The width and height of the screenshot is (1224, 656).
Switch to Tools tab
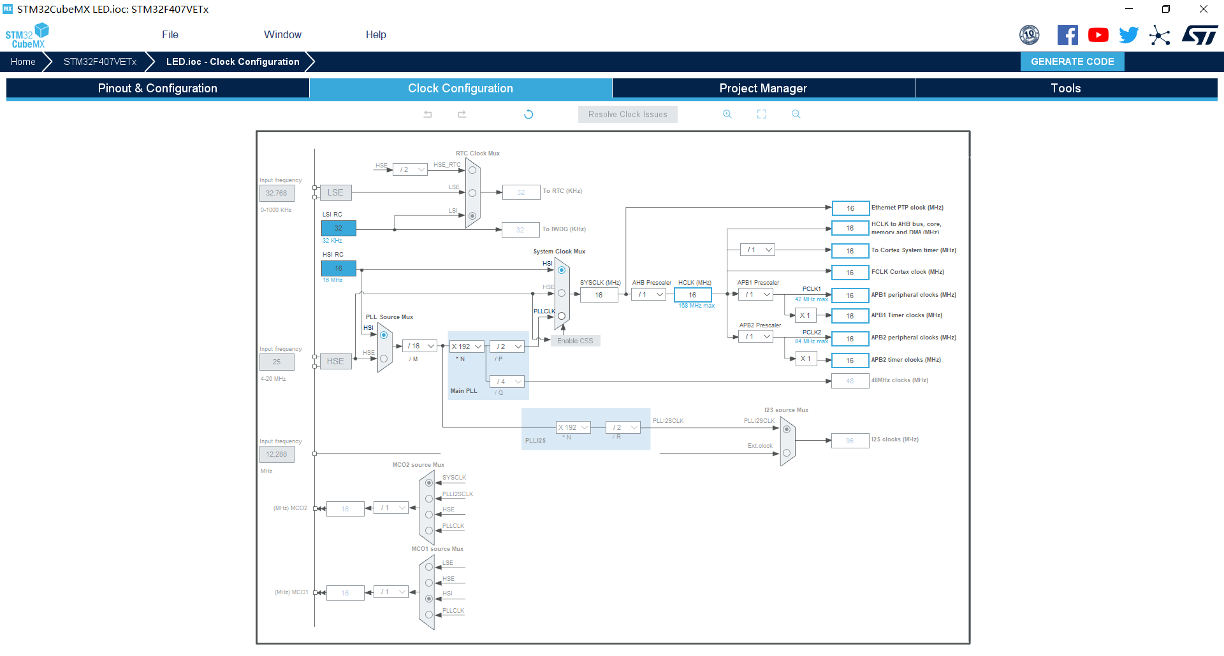pyautogui.click(x=1066, y=88)
